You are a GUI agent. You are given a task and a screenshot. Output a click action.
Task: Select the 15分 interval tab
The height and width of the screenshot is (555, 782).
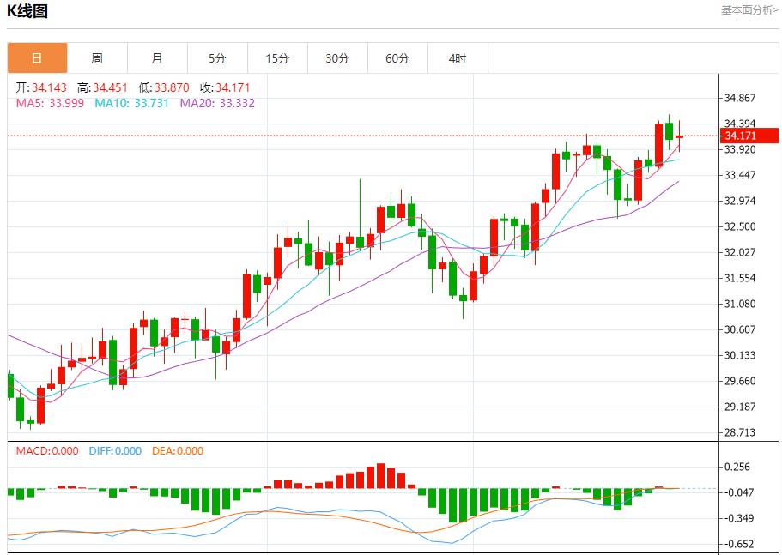[x=277, y=58]
